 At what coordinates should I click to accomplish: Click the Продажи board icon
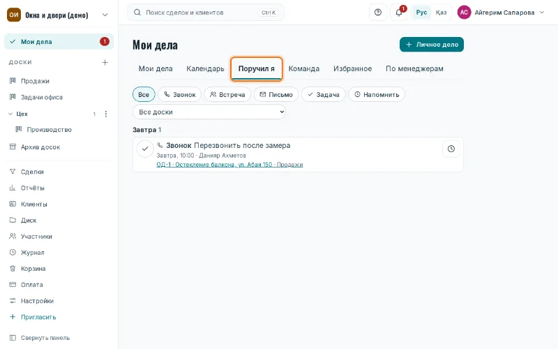click(13, 81)
